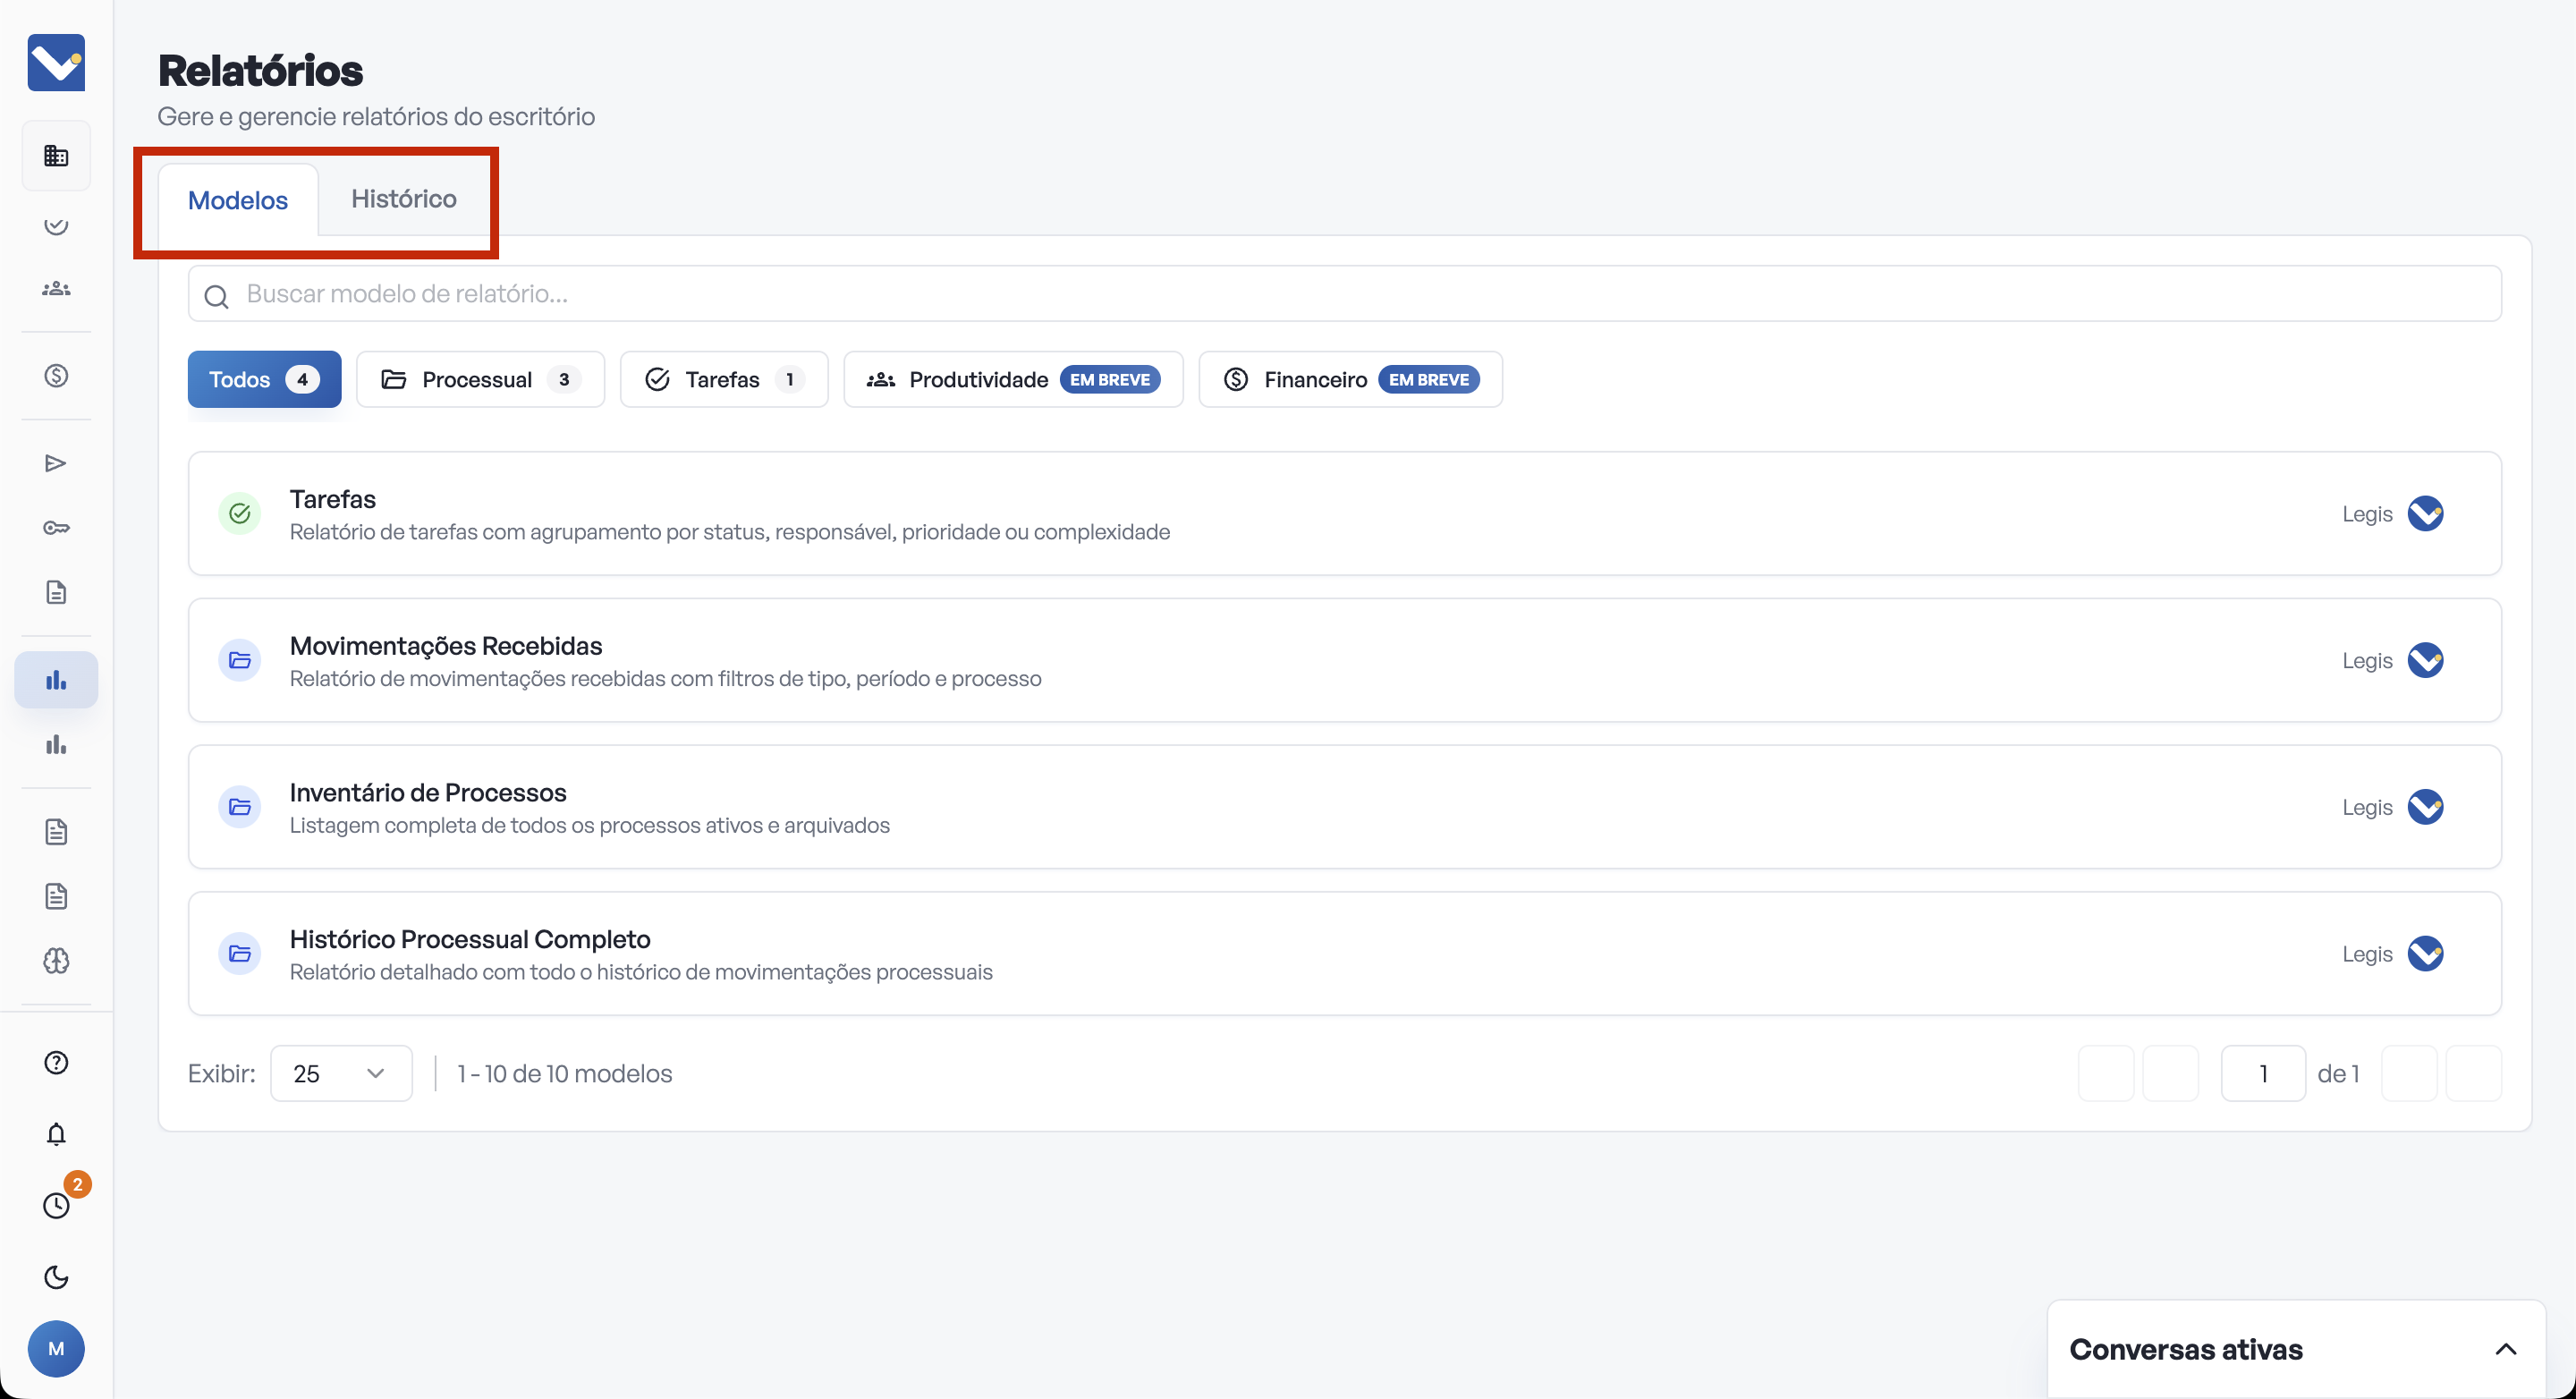This screenshot has height=1399, width=2576.
Task: Toggle dark mode with moon icon
Action: tap(56, 1277)
